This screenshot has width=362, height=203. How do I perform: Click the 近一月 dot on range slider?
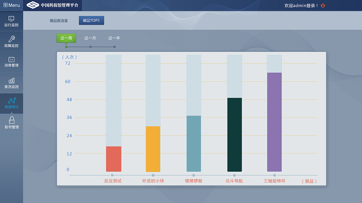(90, 47)
